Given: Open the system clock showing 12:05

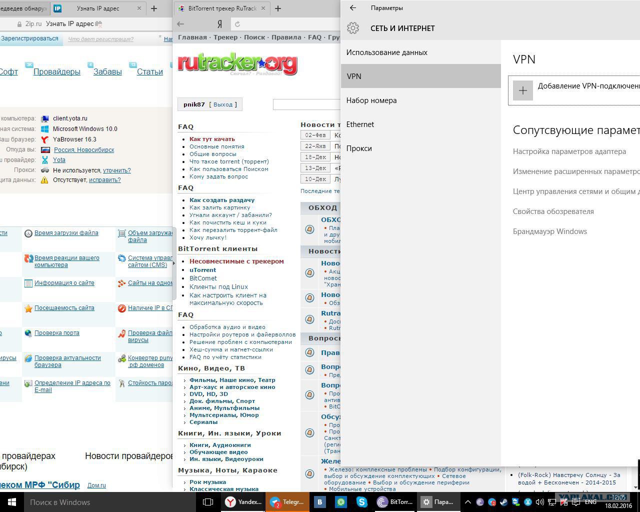Looking at the screenshot, I should click(618, 502).
